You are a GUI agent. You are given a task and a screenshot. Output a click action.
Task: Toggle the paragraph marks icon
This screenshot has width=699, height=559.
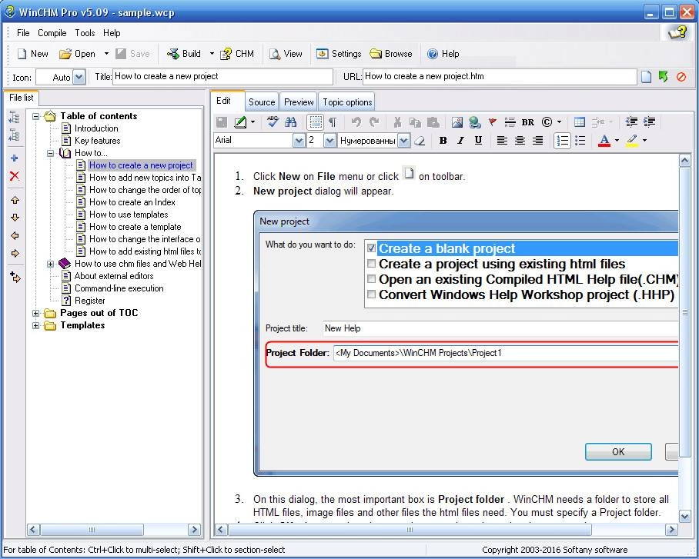[x=333, y=121]
